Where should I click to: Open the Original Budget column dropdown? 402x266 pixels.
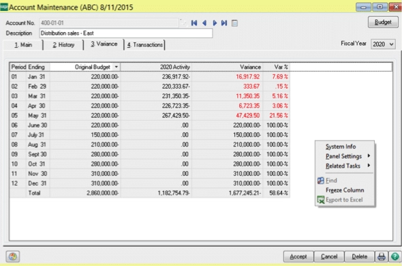pos(116,67)
